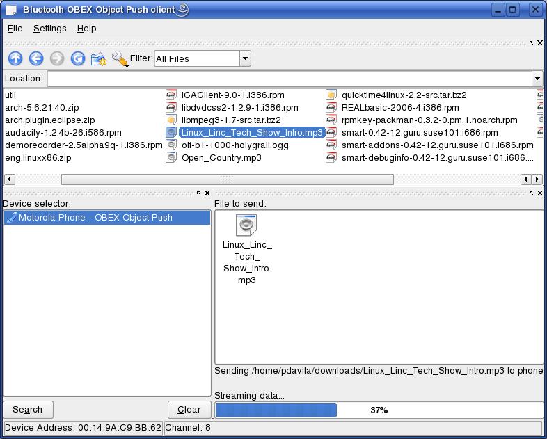Open the Settings menu
547x439 pixels.
[x=49, y=29]
